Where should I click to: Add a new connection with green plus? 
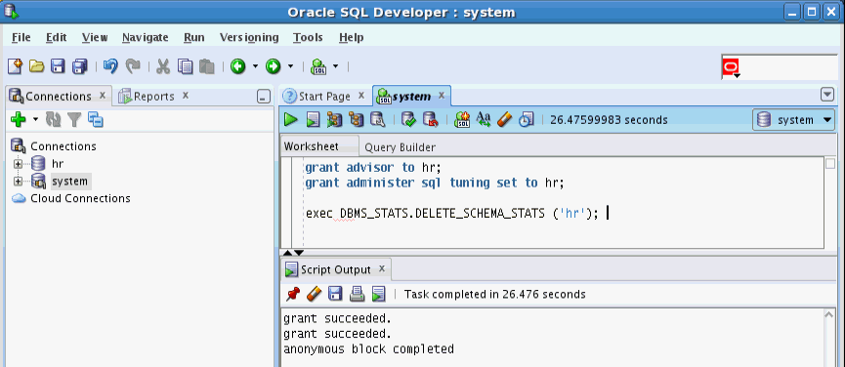coord(19,119)
